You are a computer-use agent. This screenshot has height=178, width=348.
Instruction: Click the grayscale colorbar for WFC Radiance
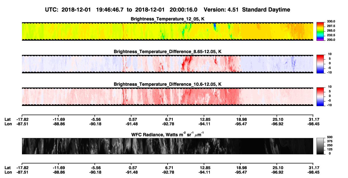[320, 146]
